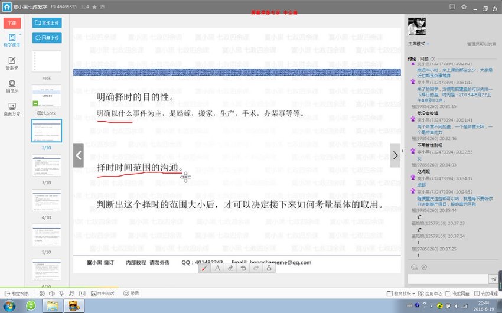Click the copy icon after the star

click(x=102, y=7)
